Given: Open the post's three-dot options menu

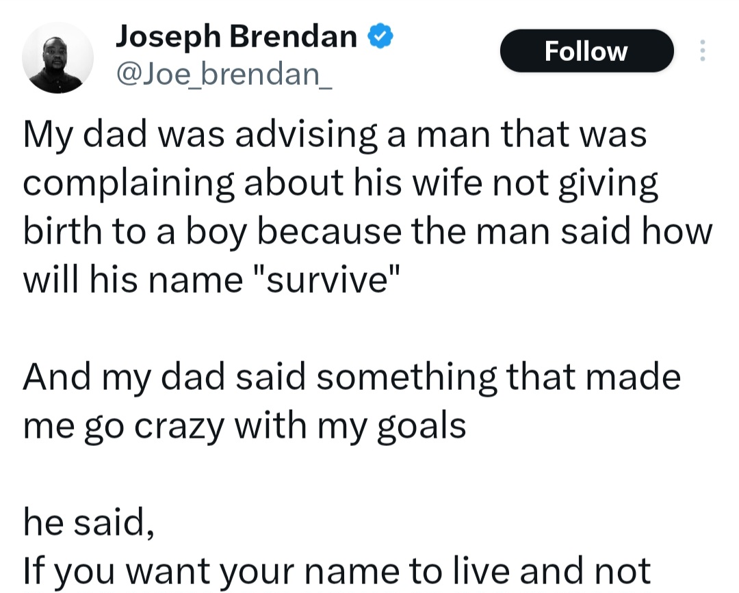Looking at the screenshot, I should [703, 51].
